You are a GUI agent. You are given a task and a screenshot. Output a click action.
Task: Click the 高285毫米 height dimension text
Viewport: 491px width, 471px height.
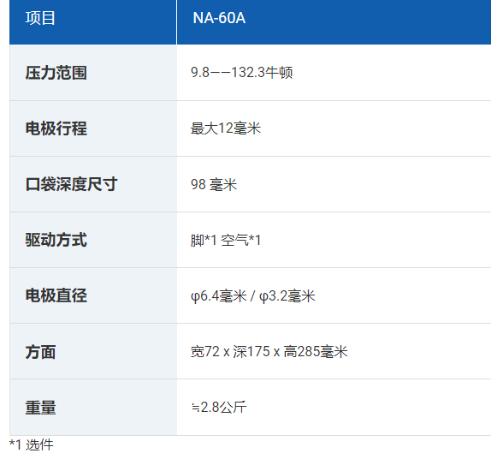[316, 351]
